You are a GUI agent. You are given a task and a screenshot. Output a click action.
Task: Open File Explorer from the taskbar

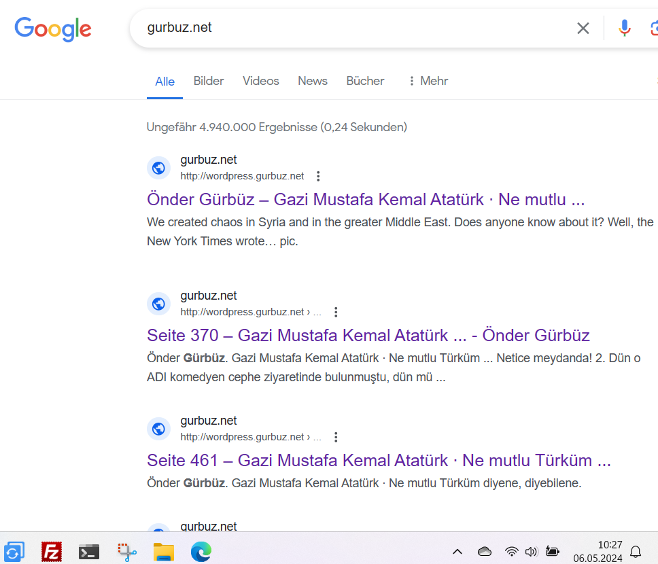[x=164, y=552]
